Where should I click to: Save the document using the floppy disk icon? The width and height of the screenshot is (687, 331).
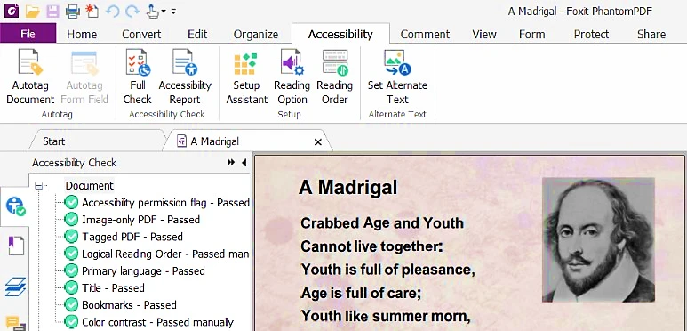(x=53, y=12)
